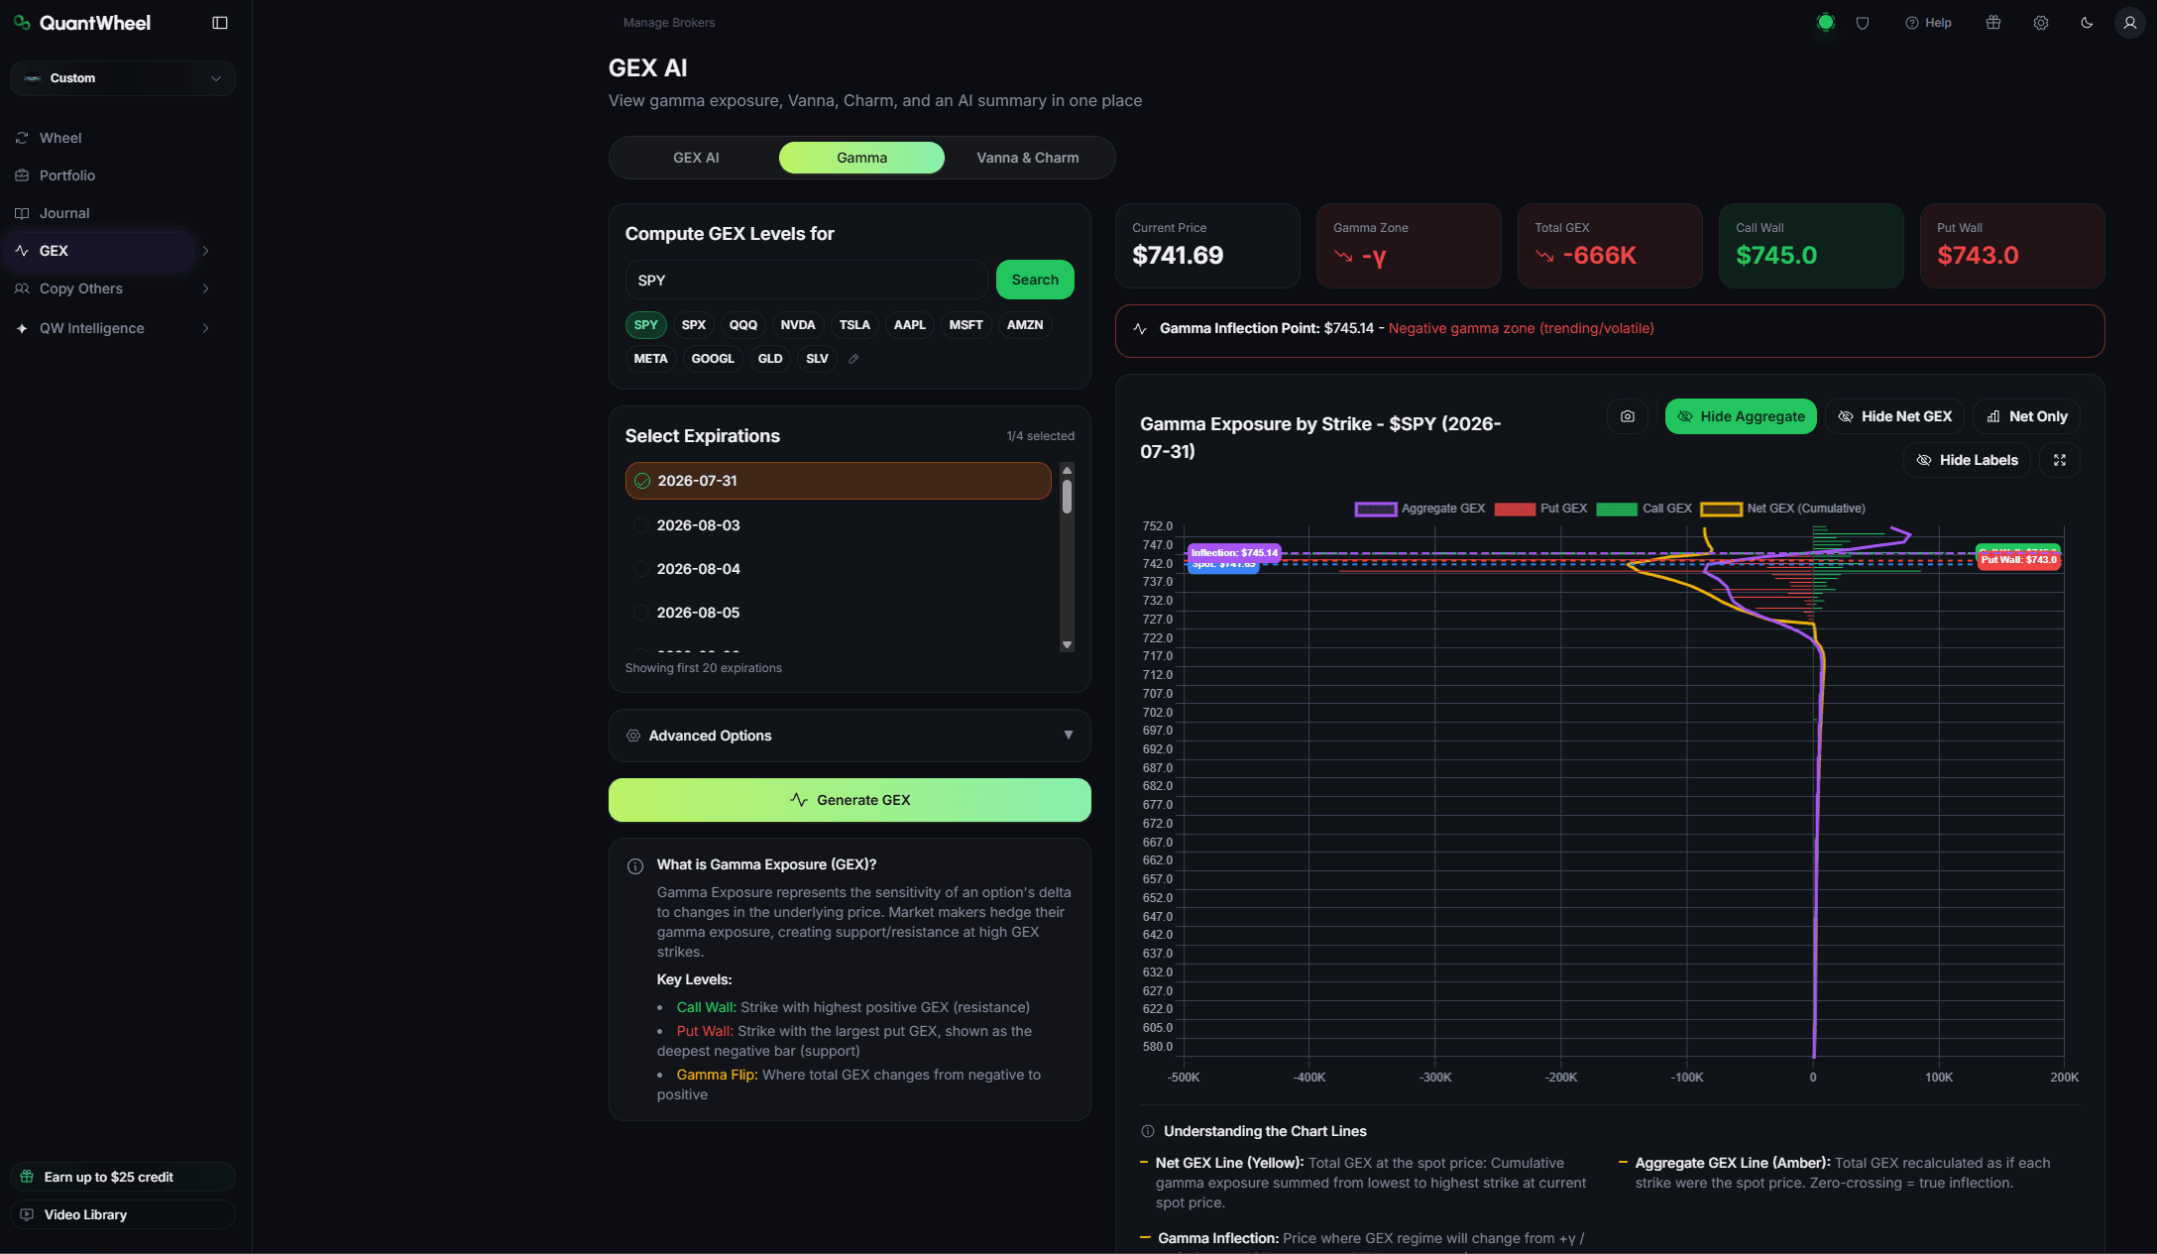Open settings gear in header
2157x1254 pixels.
tap(2041, 23)
